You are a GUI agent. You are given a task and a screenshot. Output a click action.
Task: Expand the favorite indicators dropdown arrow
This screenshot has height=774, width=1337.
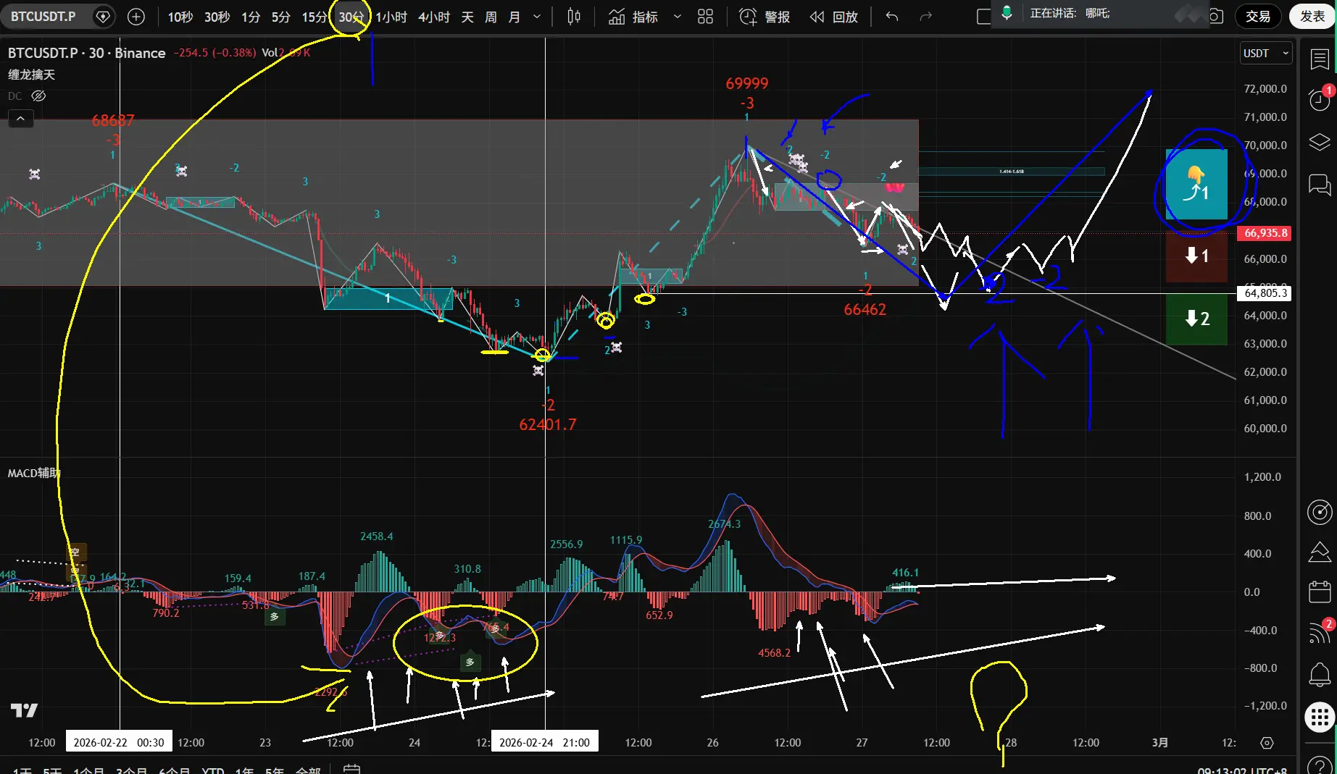(677, 17)
